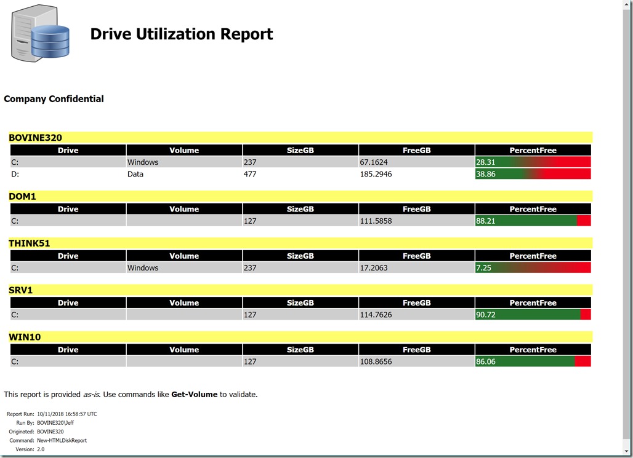Select the Company Confidential heading
The height and width of the screenshot is (458, 633).
[x=54, y=99]
